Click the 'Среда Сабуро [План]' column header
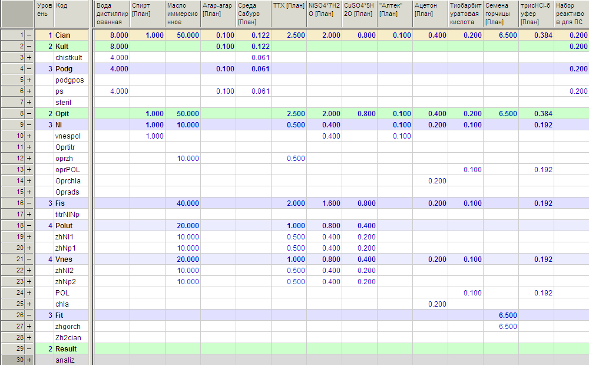The width and height of the screenshot is (589, 365). (x=253, y=14)
